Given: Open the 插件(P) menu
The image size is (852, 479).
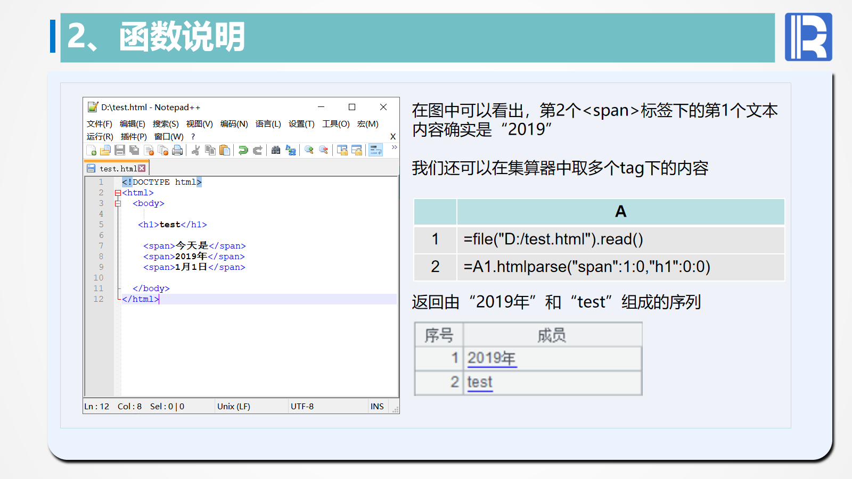Looking at the screenshot, I should click(134, 137).
